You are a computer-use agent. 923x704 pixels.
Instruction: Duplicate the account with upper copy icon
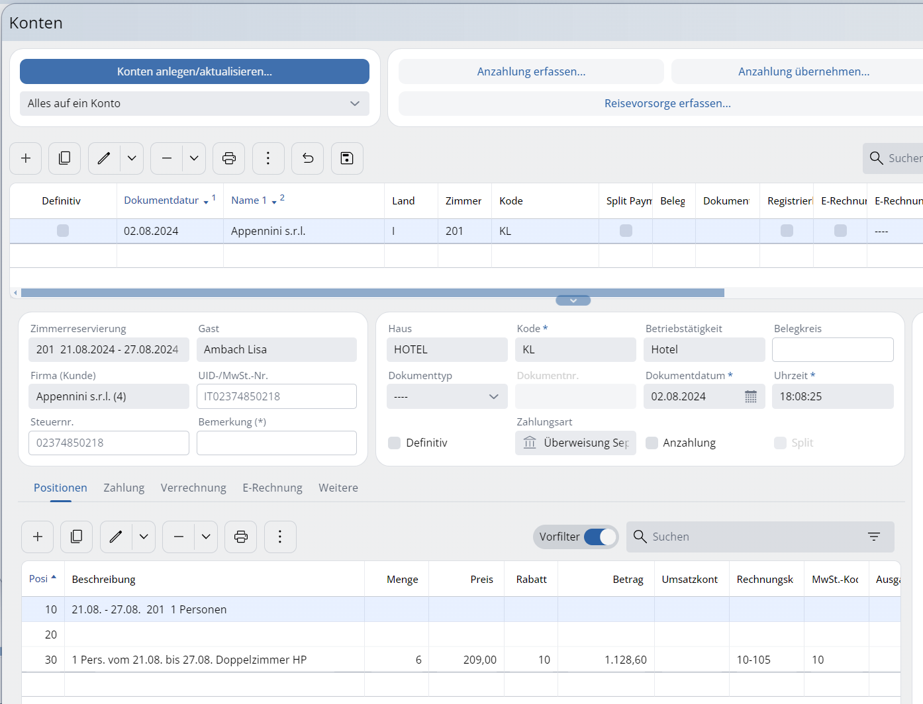click(65, 158)
